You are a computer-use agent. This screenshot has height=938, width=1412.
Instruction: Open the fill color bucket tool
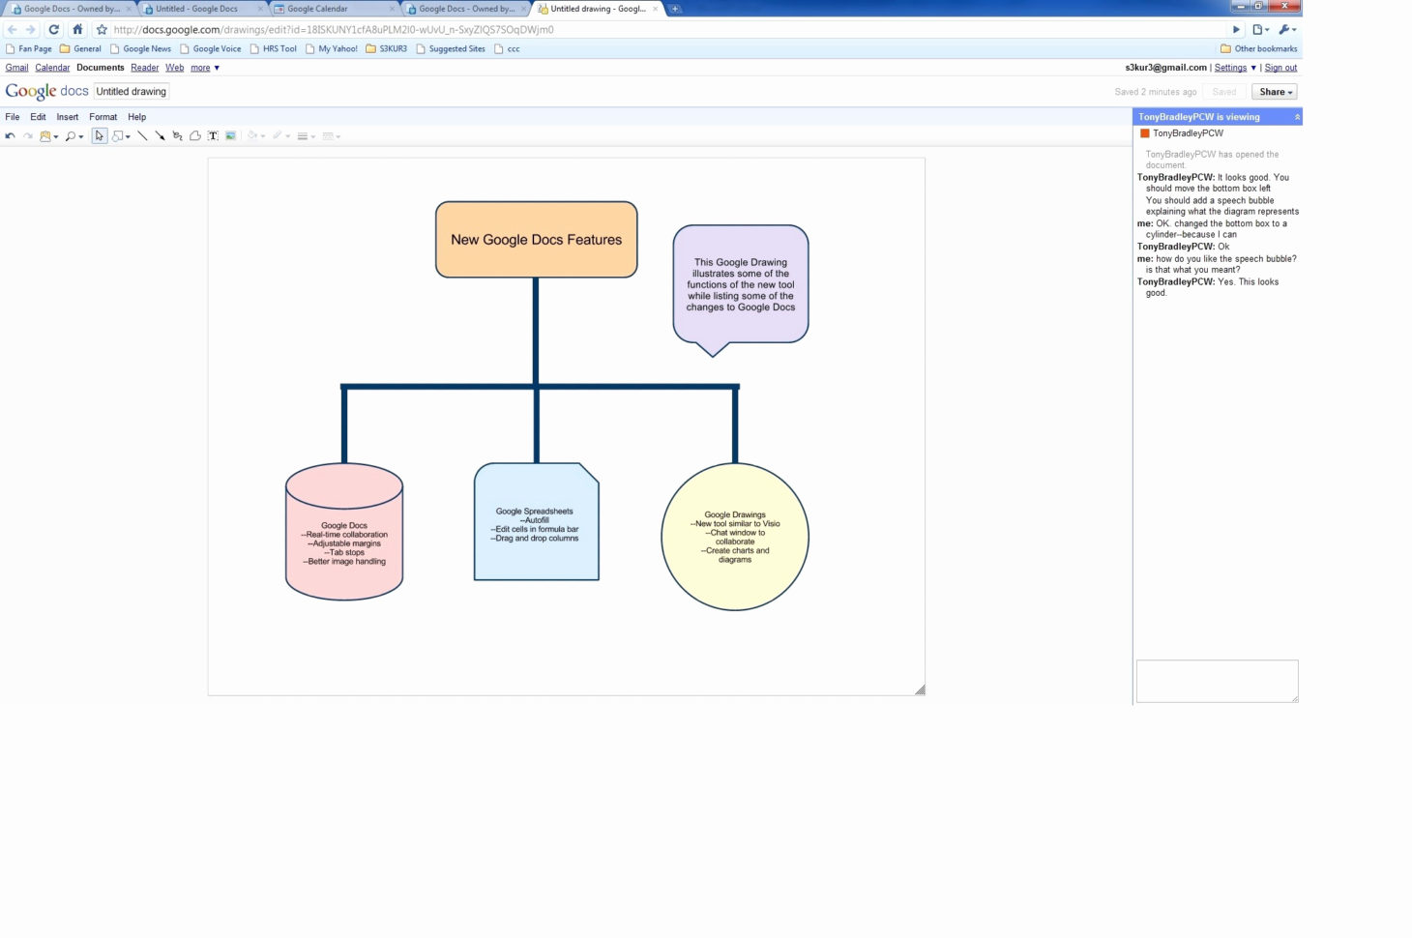252,136
